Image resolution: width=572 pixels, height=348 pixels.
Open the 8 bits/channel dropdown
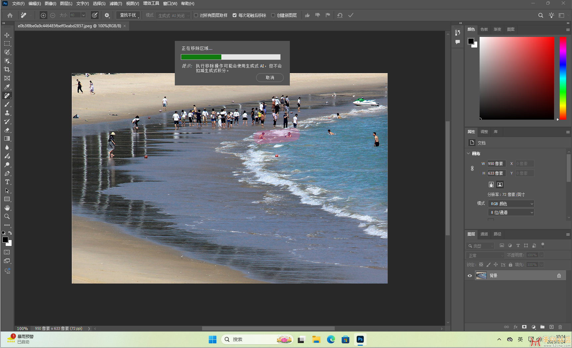pyautogui.click(x=511, y=212)
